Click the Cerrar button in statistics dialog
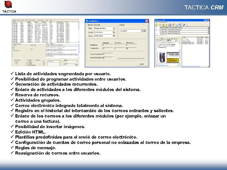This screenshot has height=170, width=227. (142, 64)
